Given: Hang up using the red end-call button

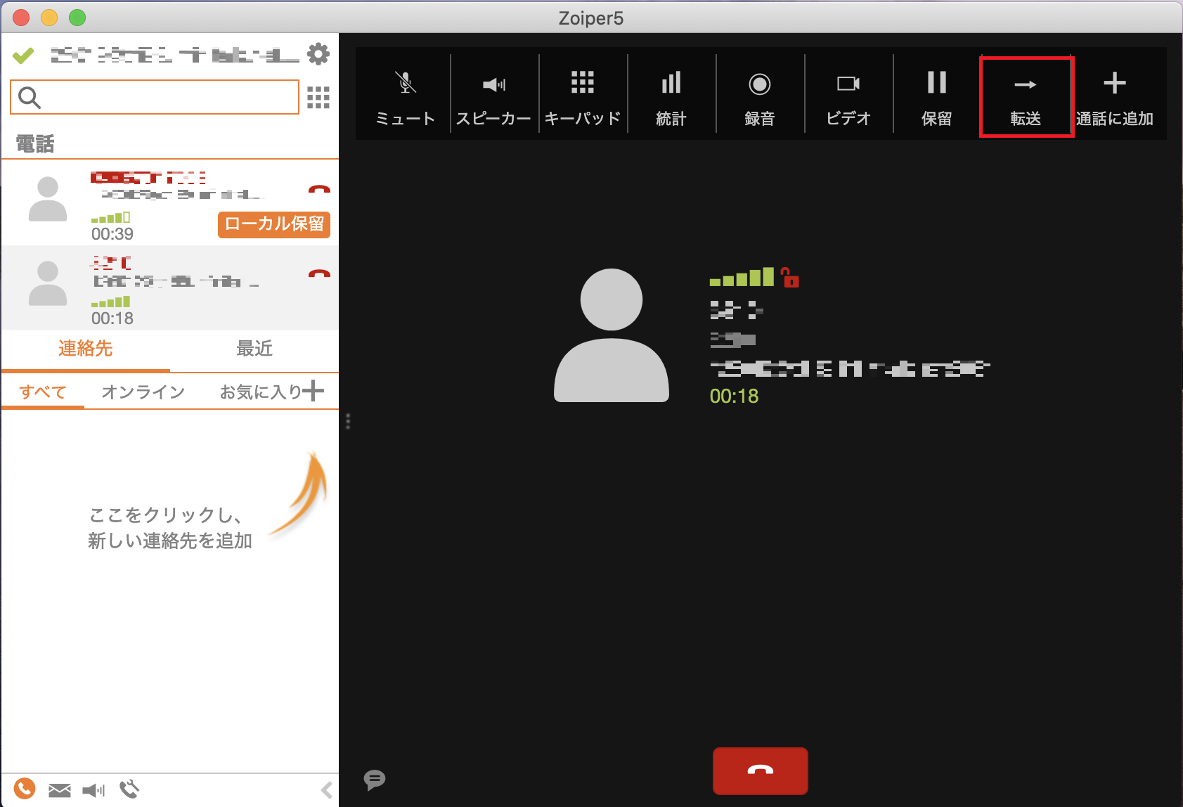Looking at the screenshot, I should click(760, 770).
